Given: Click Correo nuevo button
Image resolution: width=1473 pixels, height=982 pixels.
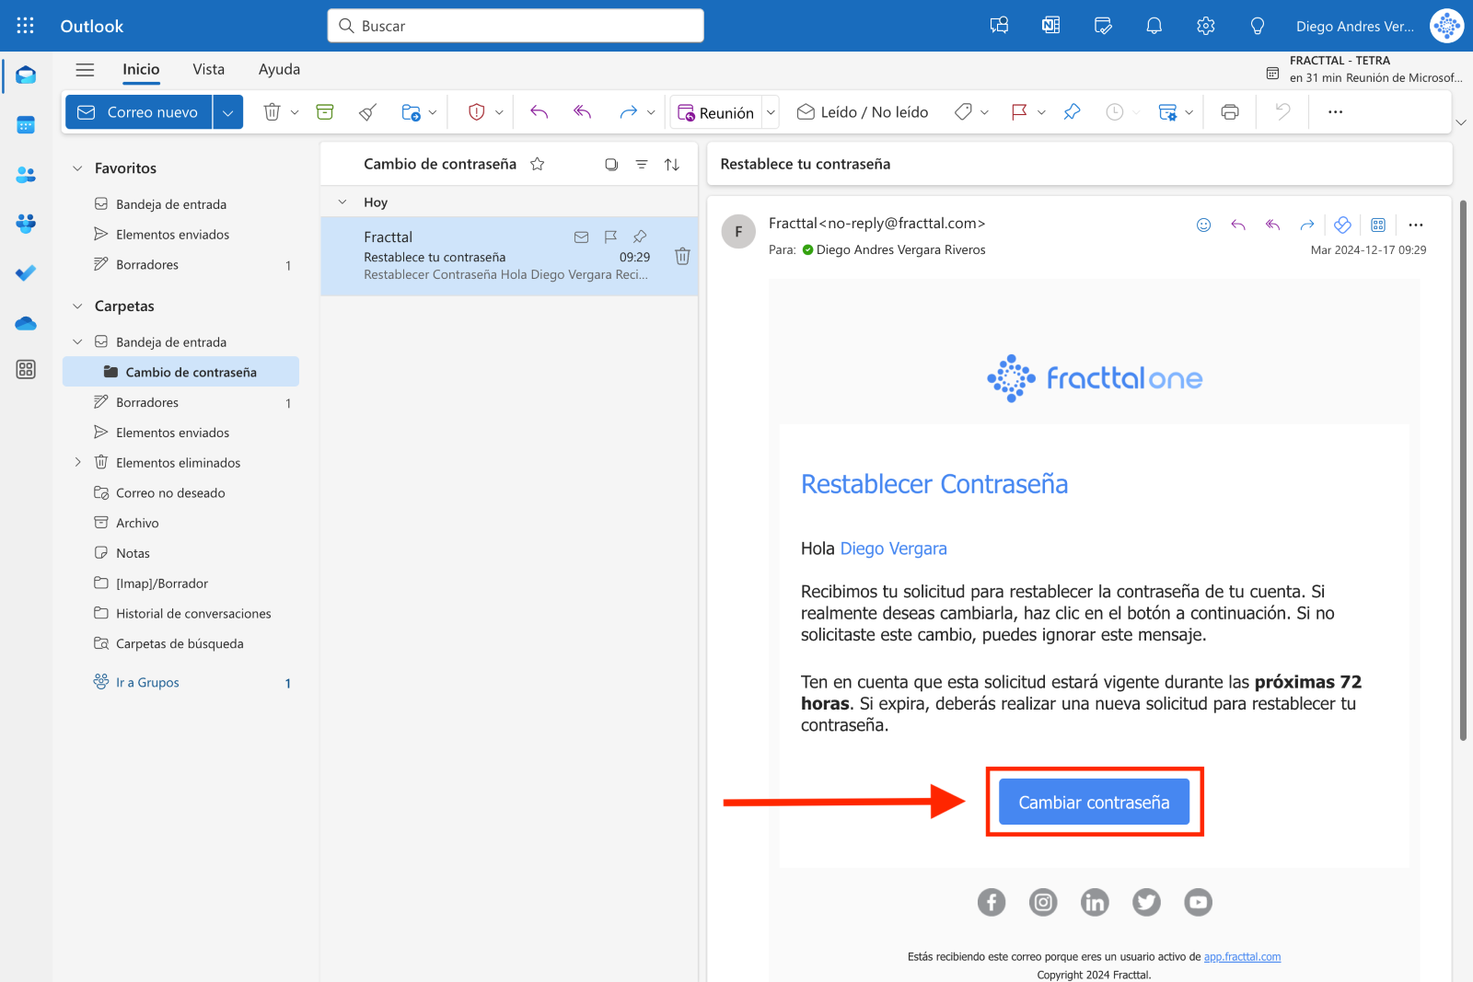Looking at the screenshot, I should tap(139, 112).
